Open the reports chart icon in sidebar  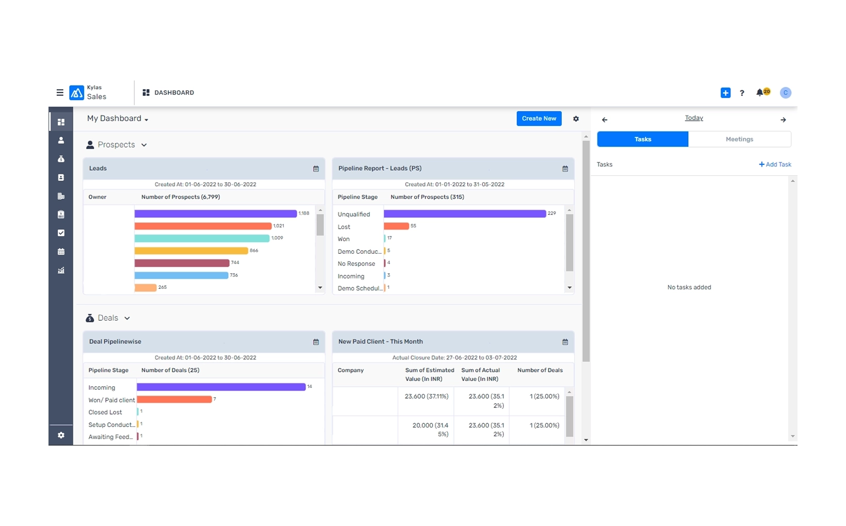(61, 270)
